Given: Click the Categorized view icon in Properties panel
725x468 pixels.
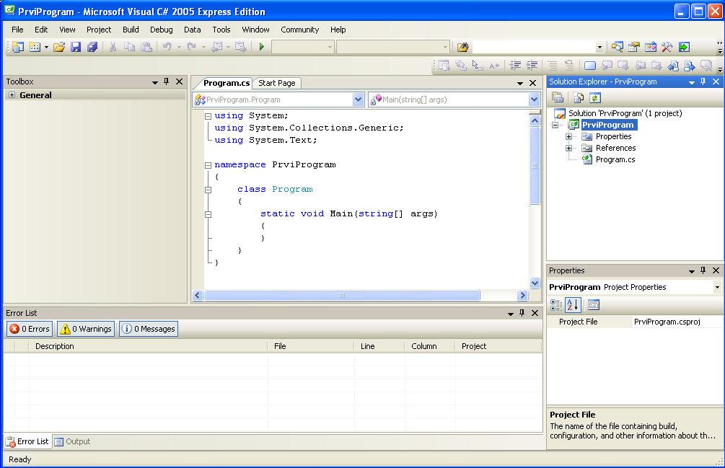Looking at the screenshot, I should click(556, 305).
